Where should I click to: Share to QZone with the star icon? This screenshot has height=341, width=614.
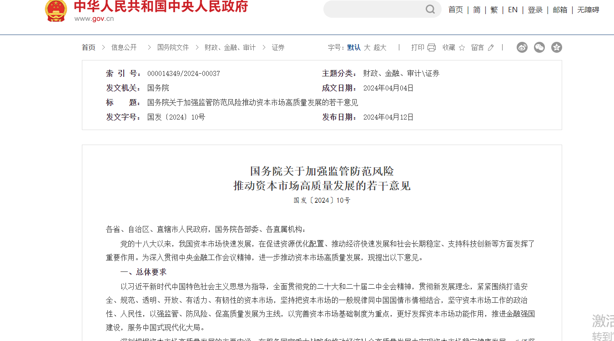(557, 47)
